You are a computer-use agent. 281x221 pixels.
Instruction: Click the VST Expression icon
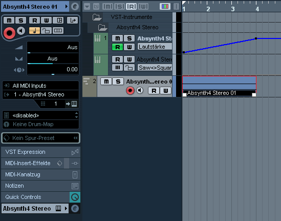click(x=75, y=152)
